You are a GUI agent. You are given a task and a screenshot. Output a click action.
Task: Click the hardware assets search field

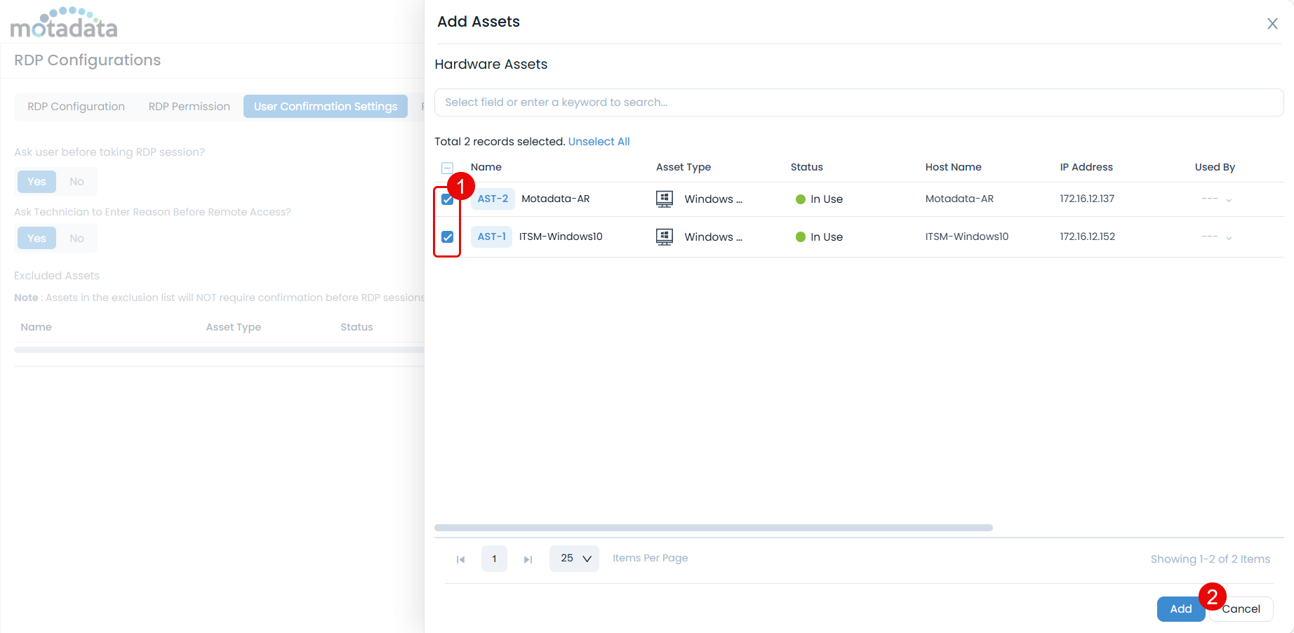pos(858,102)
